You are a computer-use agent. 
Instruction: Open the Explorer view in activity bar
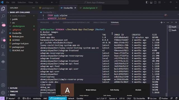3,9
